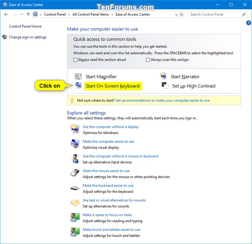Click the icon for Use the computer without a display
Image resolution: width=252 pixels, height=244 pixels.
[75, 129]
